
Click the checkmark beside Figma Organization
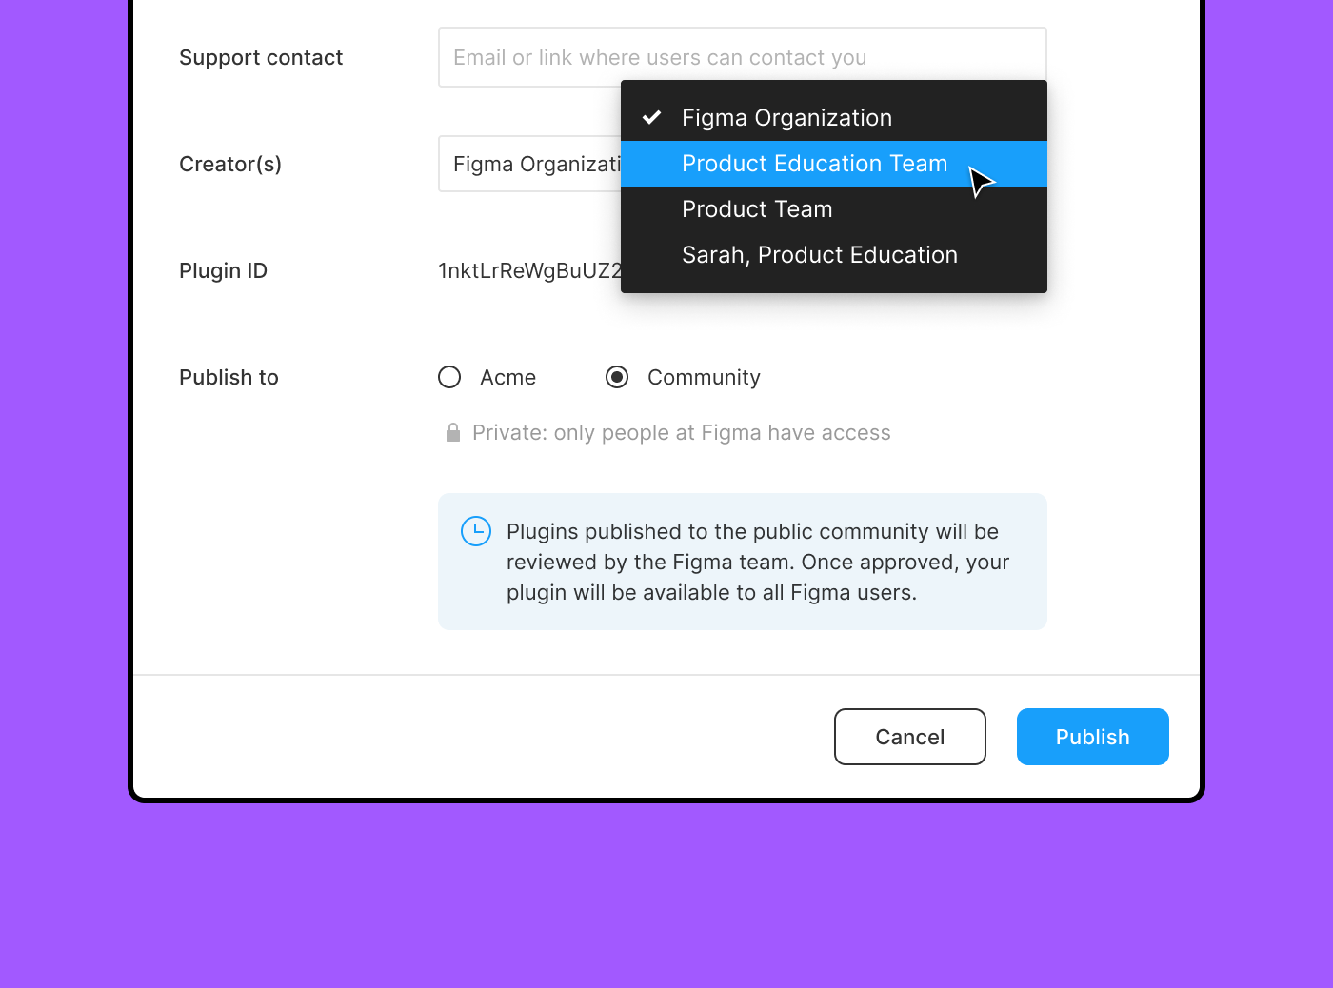(652, 117)
